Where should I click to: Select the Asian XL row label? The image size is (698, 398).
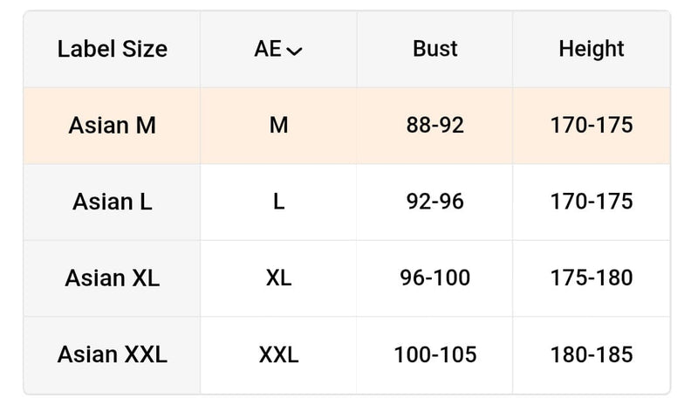pos(112,278)
